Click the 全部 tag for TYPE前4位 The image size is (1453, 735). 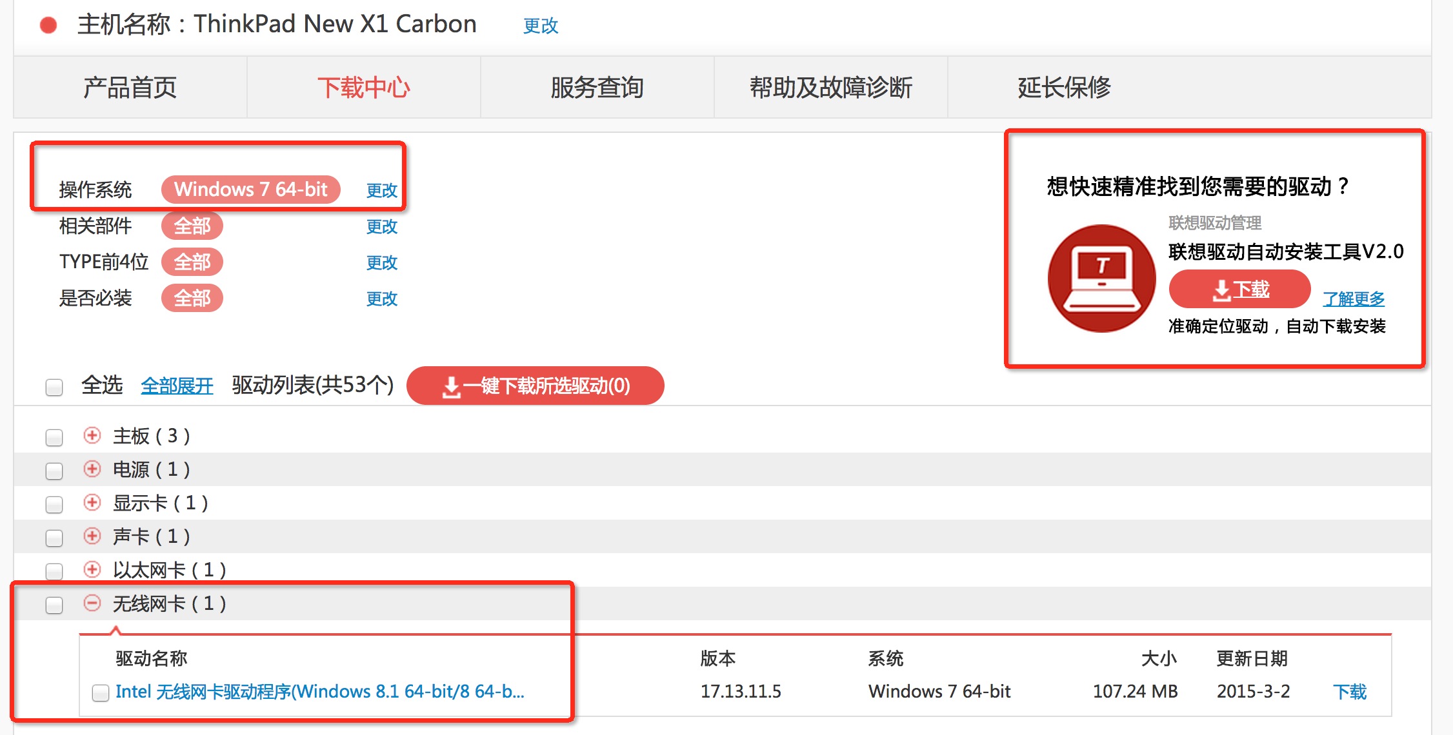pyautogui.click(x=192, y=262)
